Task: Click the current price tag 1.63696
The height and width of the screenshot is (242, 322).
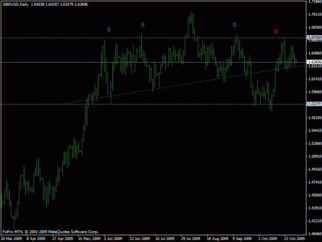Action: click(314, 62)
